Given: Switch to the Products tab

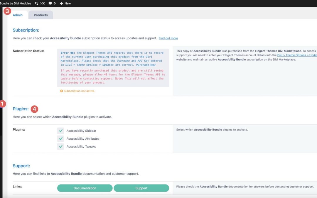Looking at the screenshot, I should click(x=41, y=15).
